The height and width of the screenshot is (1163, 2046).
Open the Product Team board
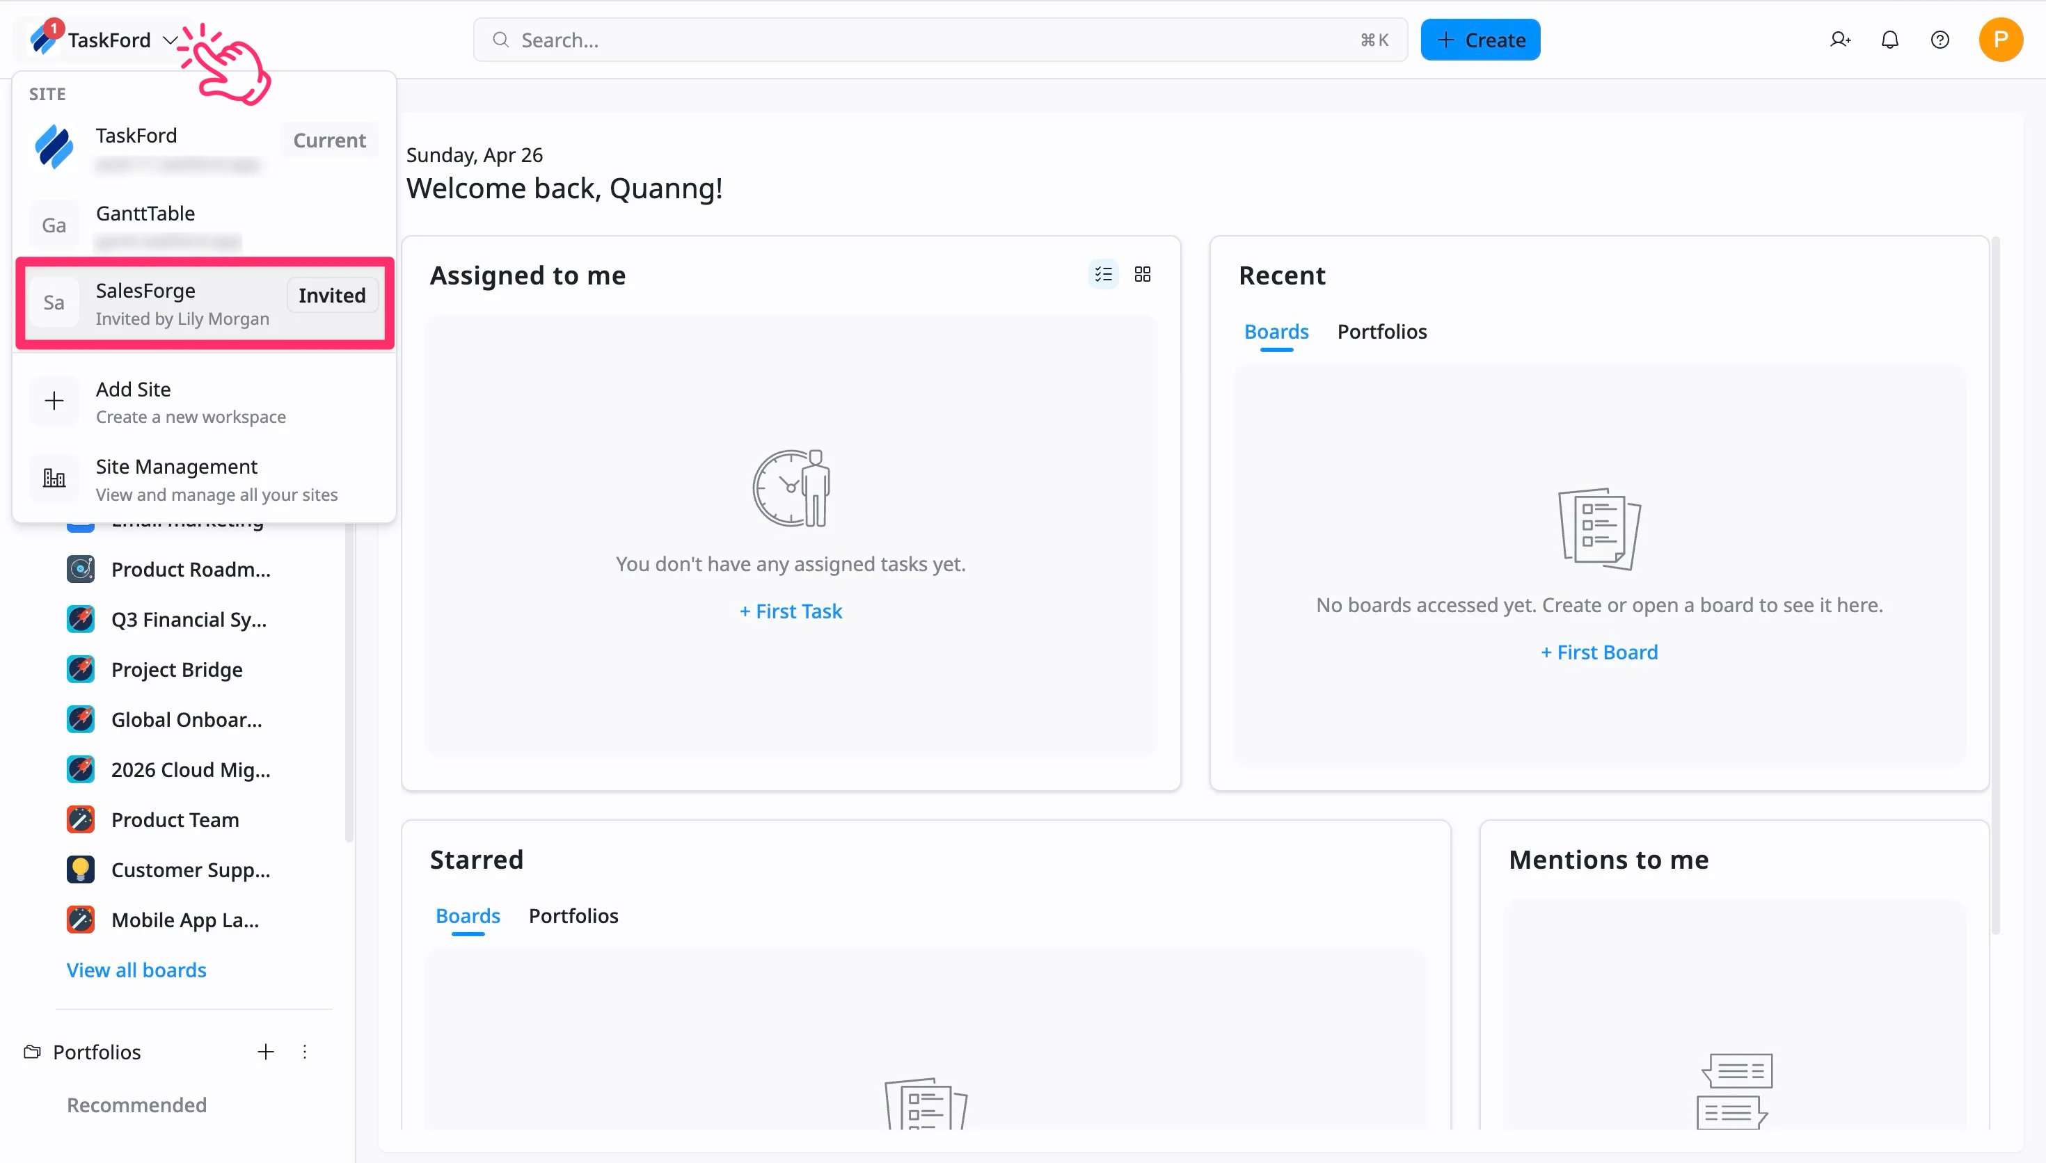tap(175, 820)
